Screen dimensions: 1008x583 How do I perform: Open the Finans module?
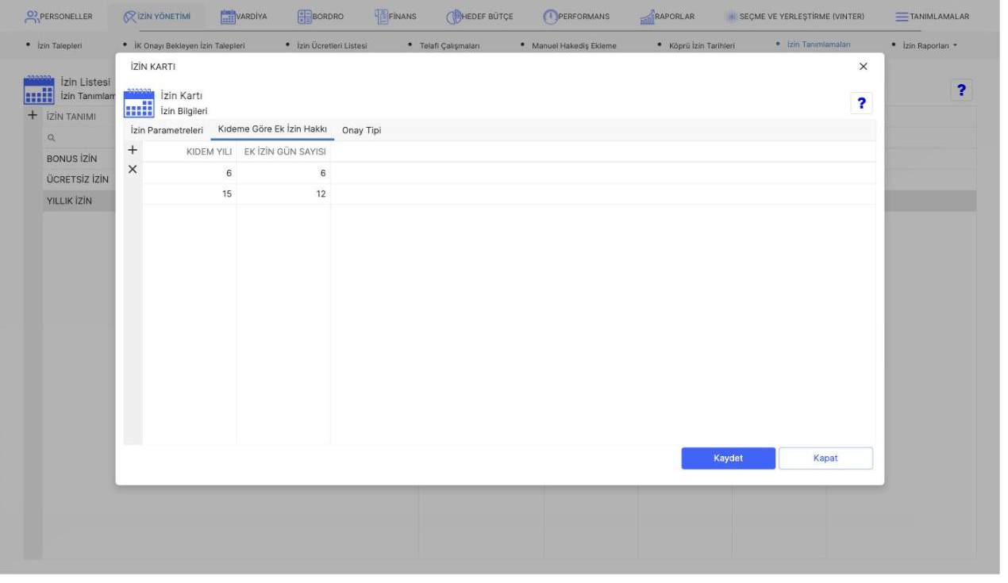[x=394, y=16]
